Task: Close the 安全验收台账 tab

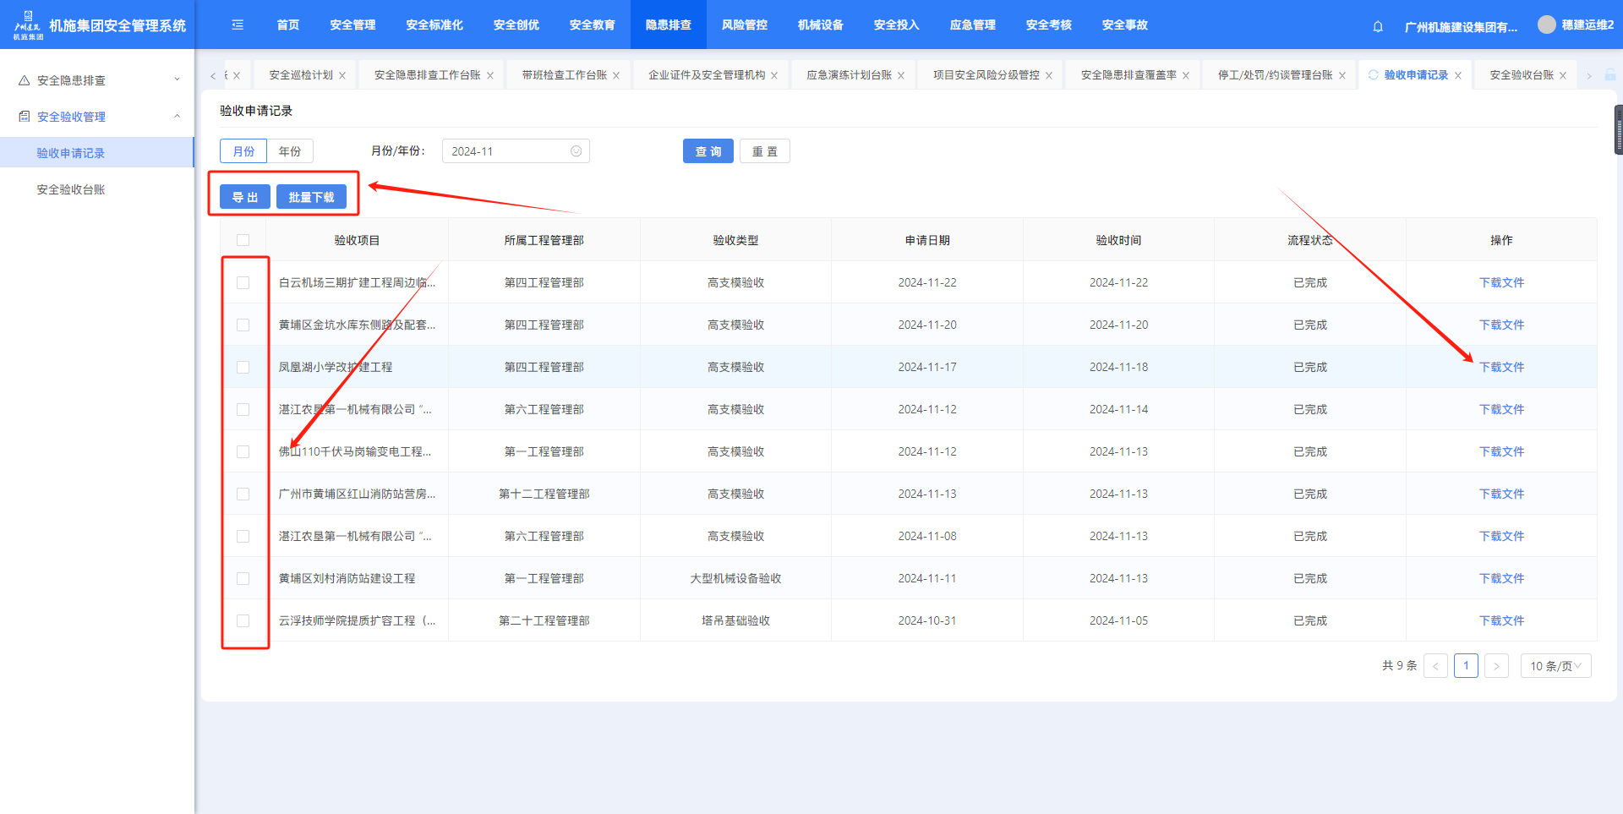Action: 1563,75
